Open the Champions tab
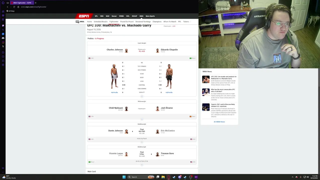Screen dimensions: 320x180 tap(157, 22)
